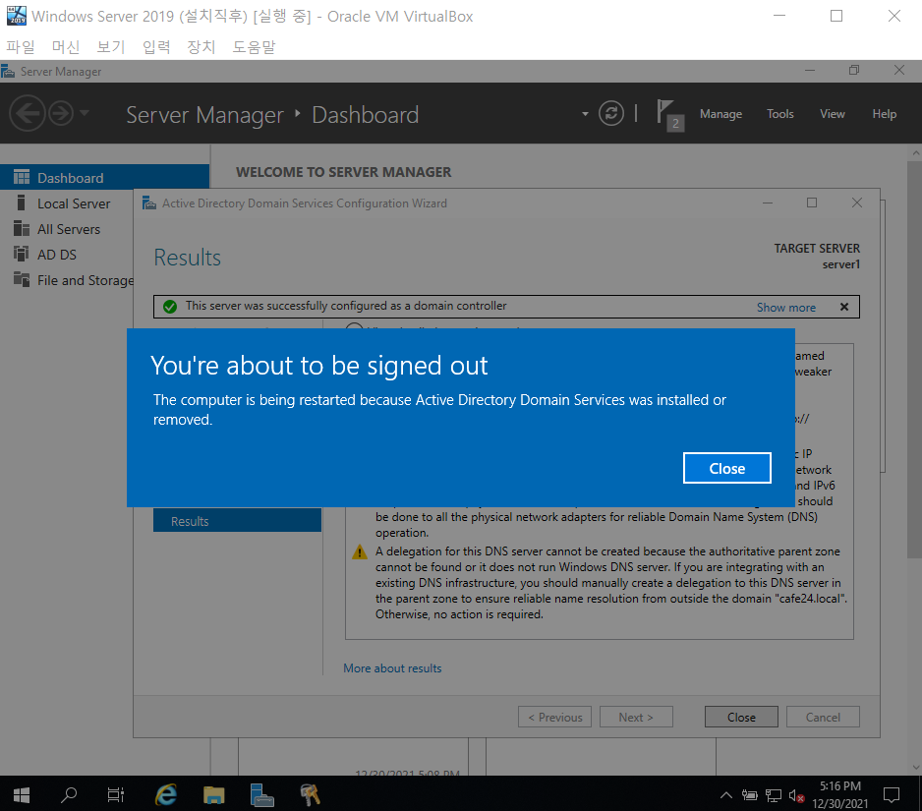Launch Internet Explorer from taskbar
The width and height of the screenshot is (922, 811).
(166, 795)
